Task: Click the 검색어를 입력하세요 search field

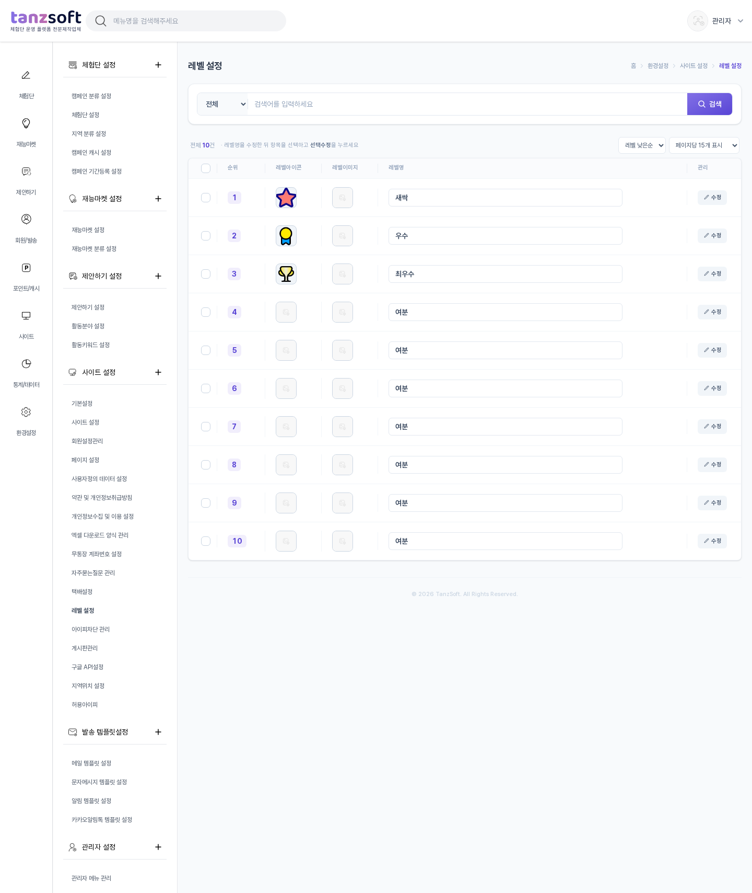Action: click(467, 104)
